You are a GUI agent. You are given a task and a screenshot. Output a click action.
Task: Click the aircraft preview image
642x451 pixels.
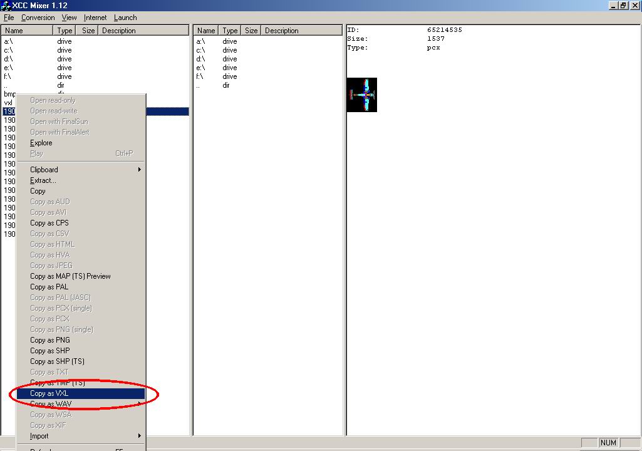point(362,95)
